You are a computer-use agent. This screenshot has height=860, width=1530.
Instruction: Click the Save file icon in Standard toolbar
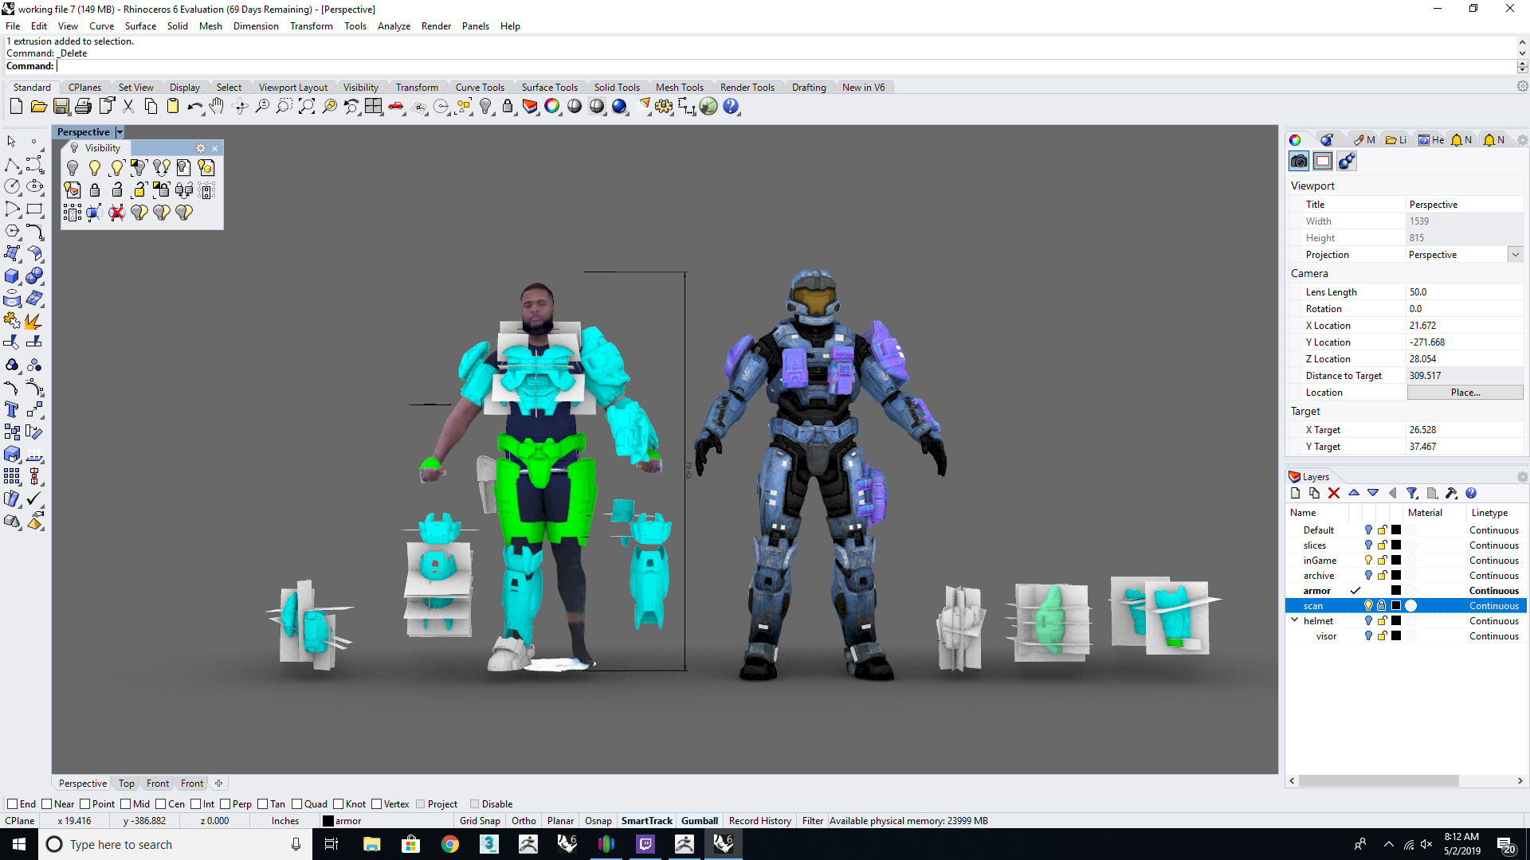coord(61,107)
